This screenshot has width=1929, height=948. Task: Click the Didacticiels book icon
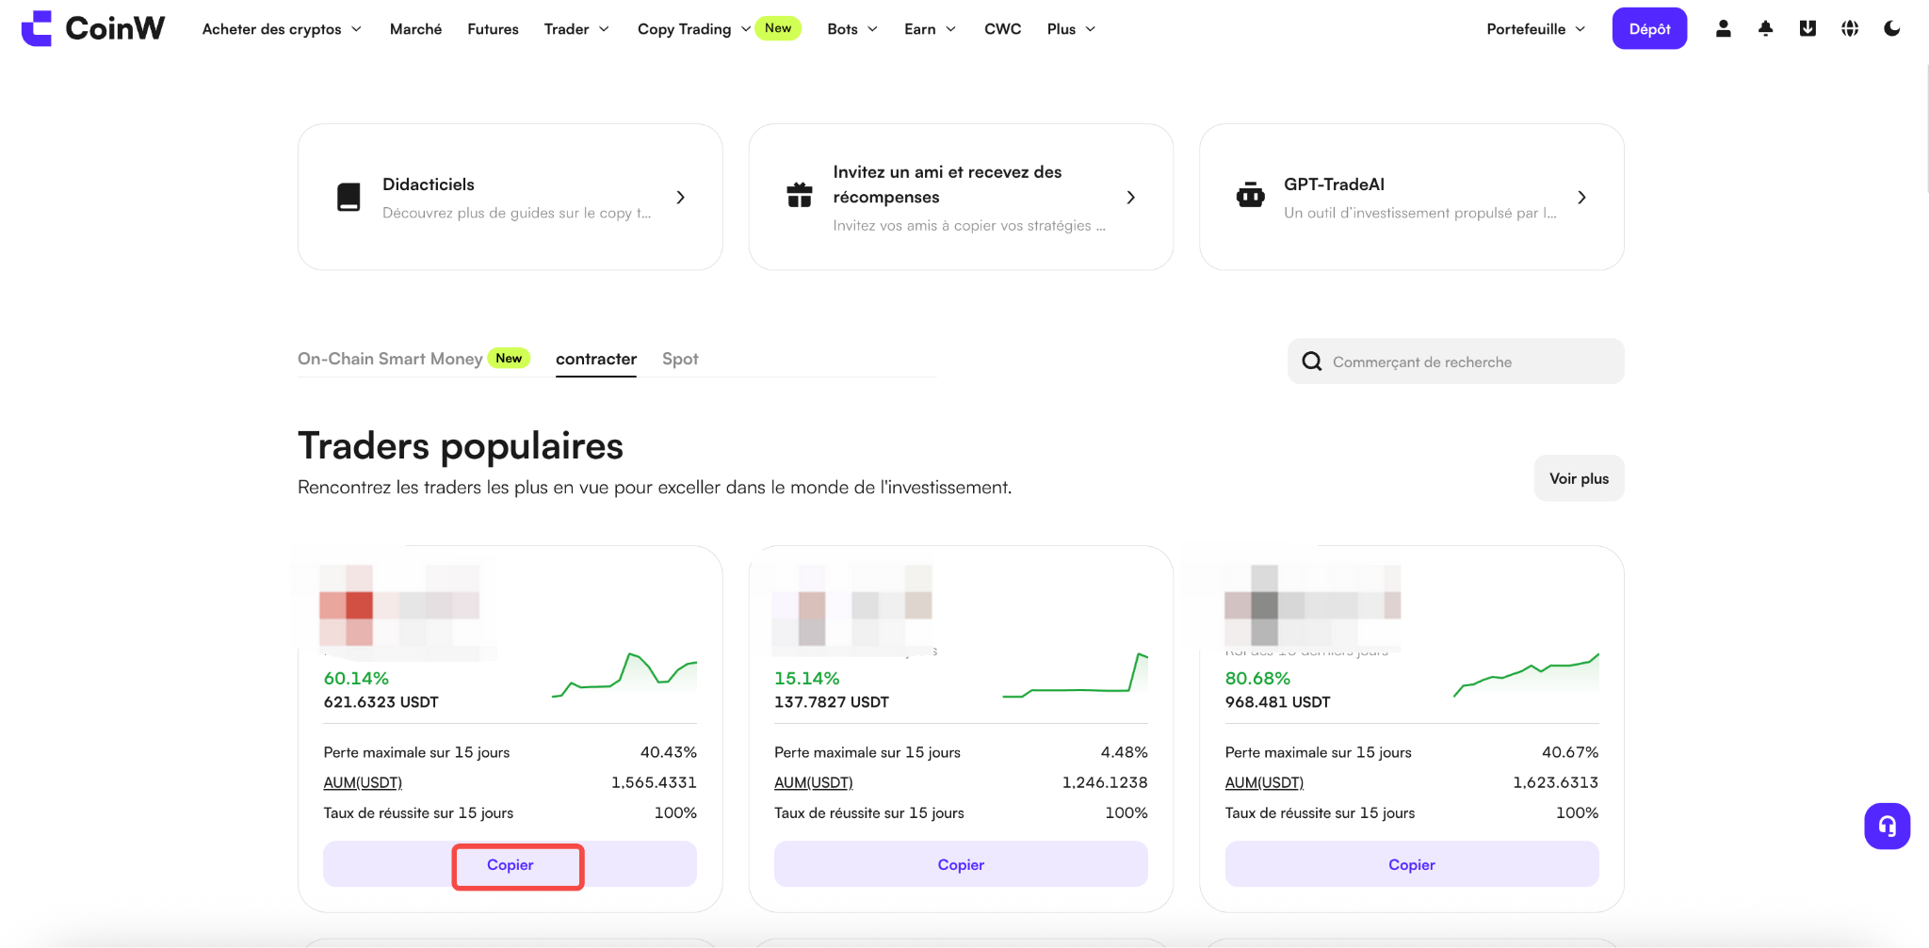(x=349, y=197)
